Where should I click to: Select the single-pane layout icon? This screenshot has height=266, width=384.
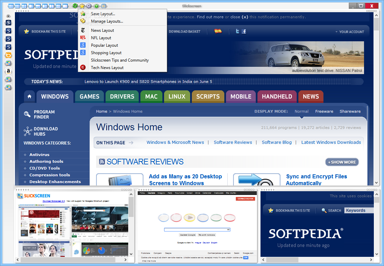(65, 6)
